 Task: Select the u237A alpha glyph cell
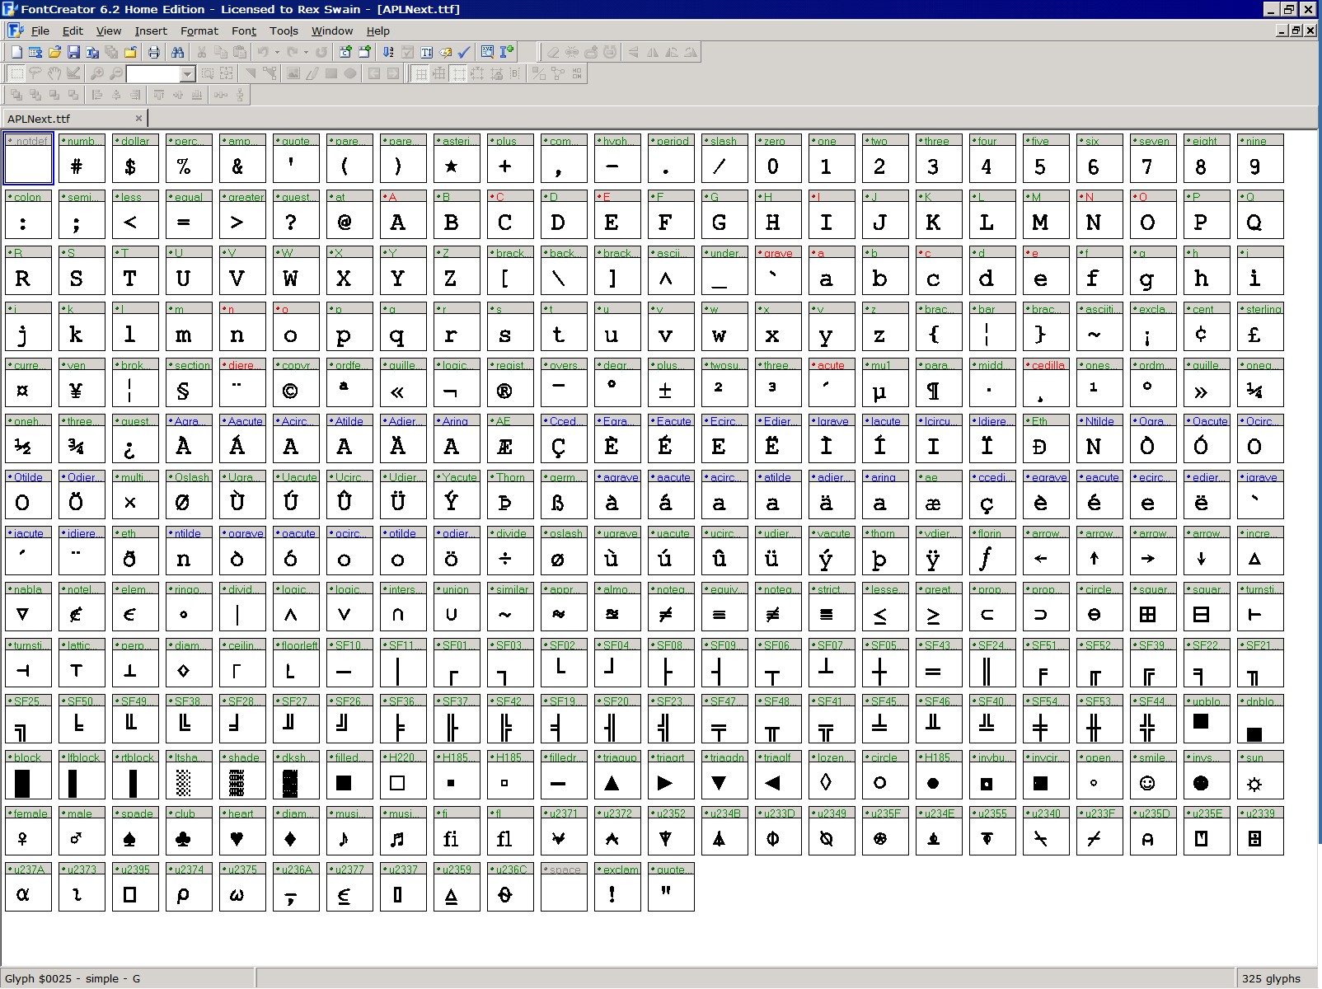tap(28, 887)
